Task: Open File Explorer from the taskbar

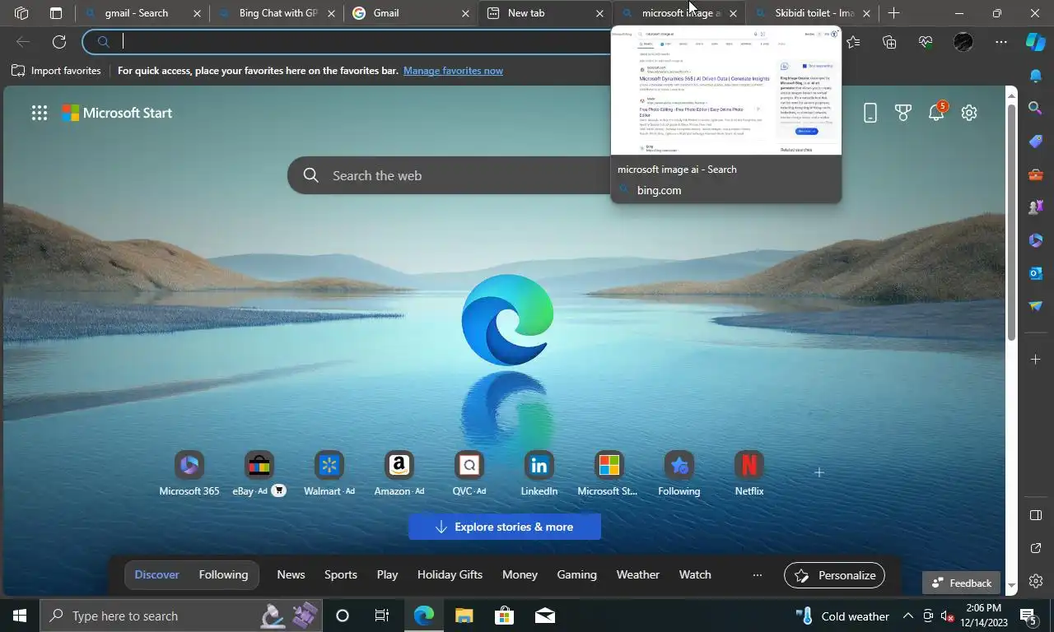Action: (464, 616)
